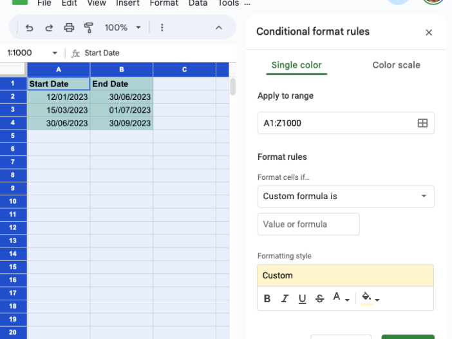Undo the last action
This screenshot has height=339, width=452.
pyautogui.click(x=29, y=28)
